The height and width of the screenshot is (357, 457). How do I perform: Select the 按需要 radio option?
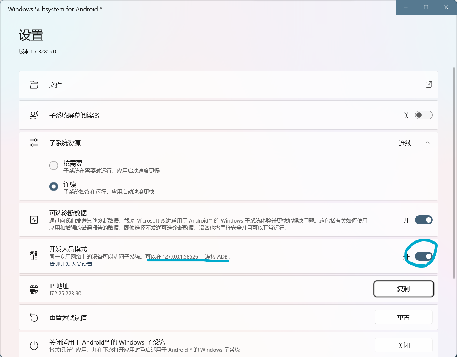click(x=53, y=165)
